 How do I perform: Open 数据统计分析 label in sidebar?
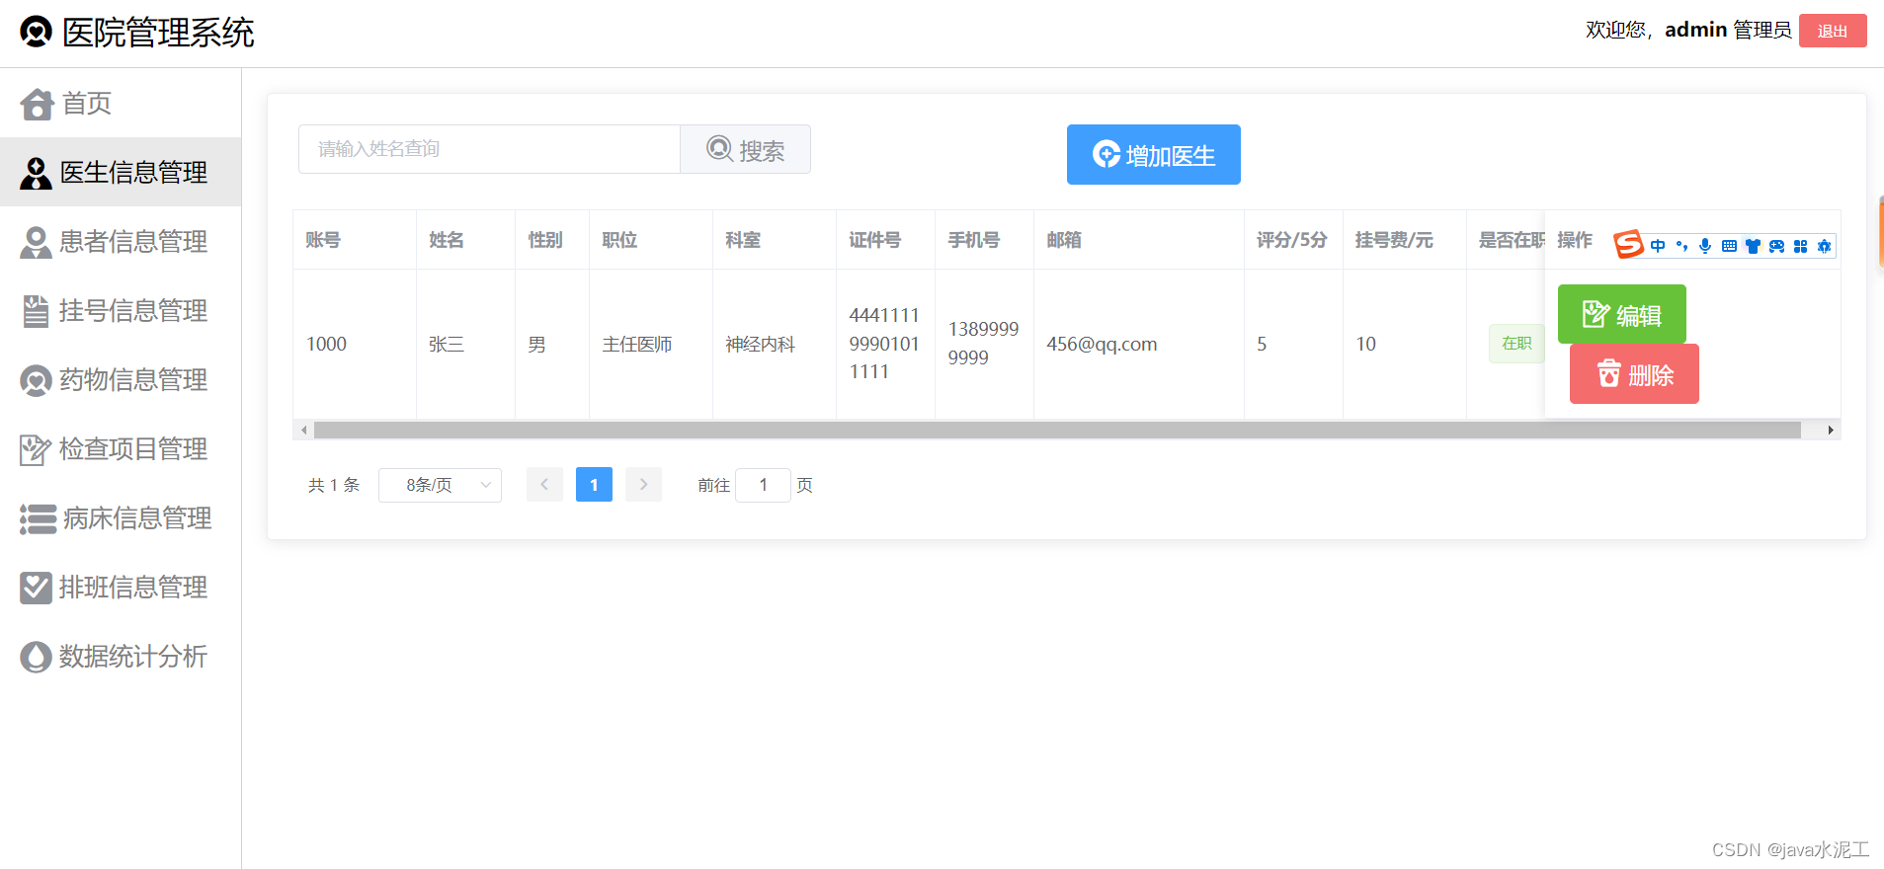pos(133,656)
